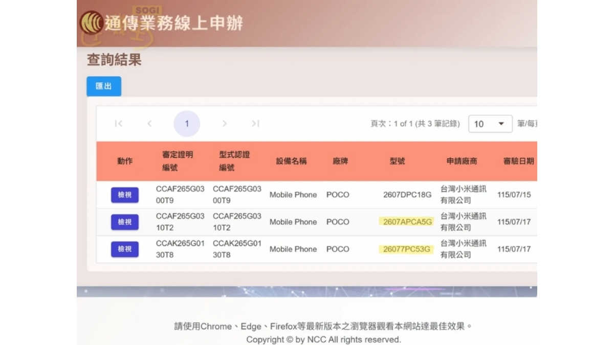View details of model 2607DPC18G row

[x=125, y=195]
